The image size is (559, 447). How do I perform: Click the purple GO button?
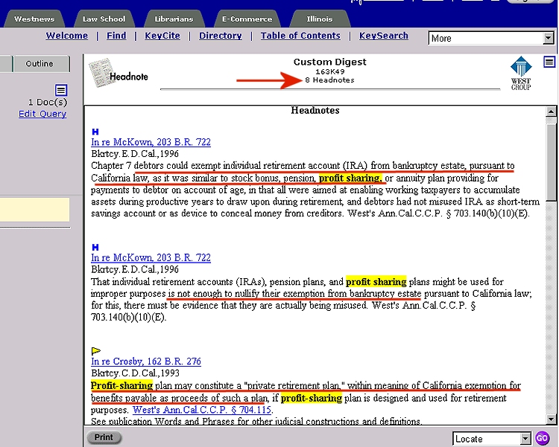(543, 438)
